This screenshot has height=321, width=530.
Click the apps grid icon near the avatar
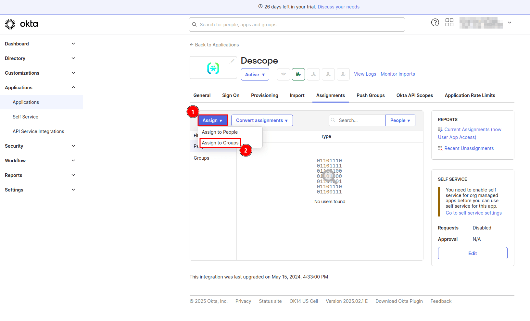[449, 22]
